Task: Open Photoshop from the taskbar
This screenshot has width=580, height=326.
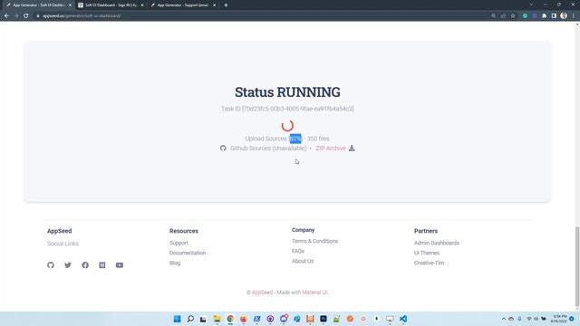Action: pos(324,319)
